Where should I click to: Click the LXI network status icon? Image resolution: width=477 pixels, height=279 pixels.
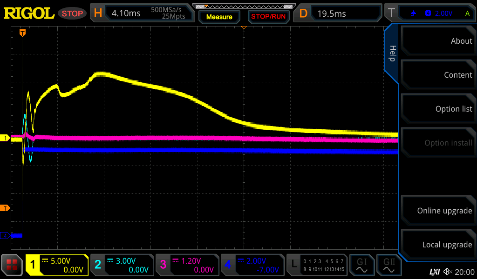click(434, 272)
